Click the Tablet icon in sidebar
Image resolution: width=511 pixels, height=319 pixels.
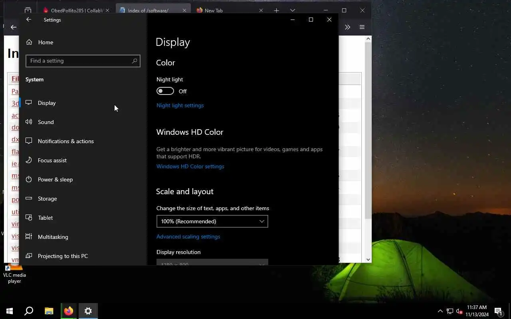pos(29,218)
